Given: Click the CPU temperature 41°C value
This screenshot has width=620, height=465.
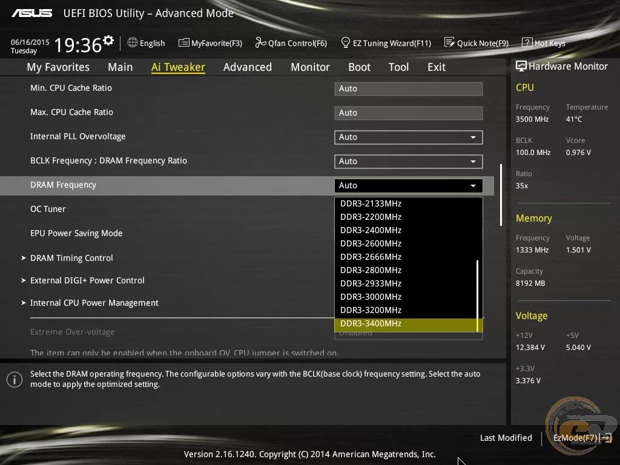Looking at the screenshot, I should [574, 119].
